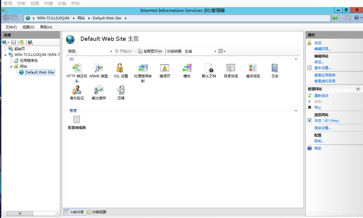Viewport: 363px width, 218px height.
Task: Switch to 功能视图 tab
Action: (x=75, y=212)
